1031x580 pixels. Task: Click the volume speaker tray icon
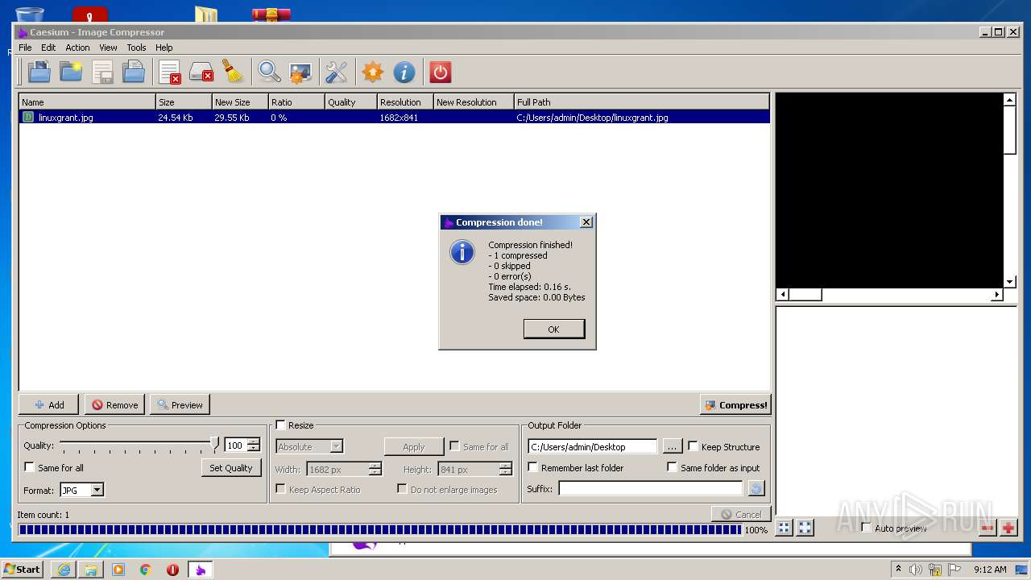click(915, 570)
